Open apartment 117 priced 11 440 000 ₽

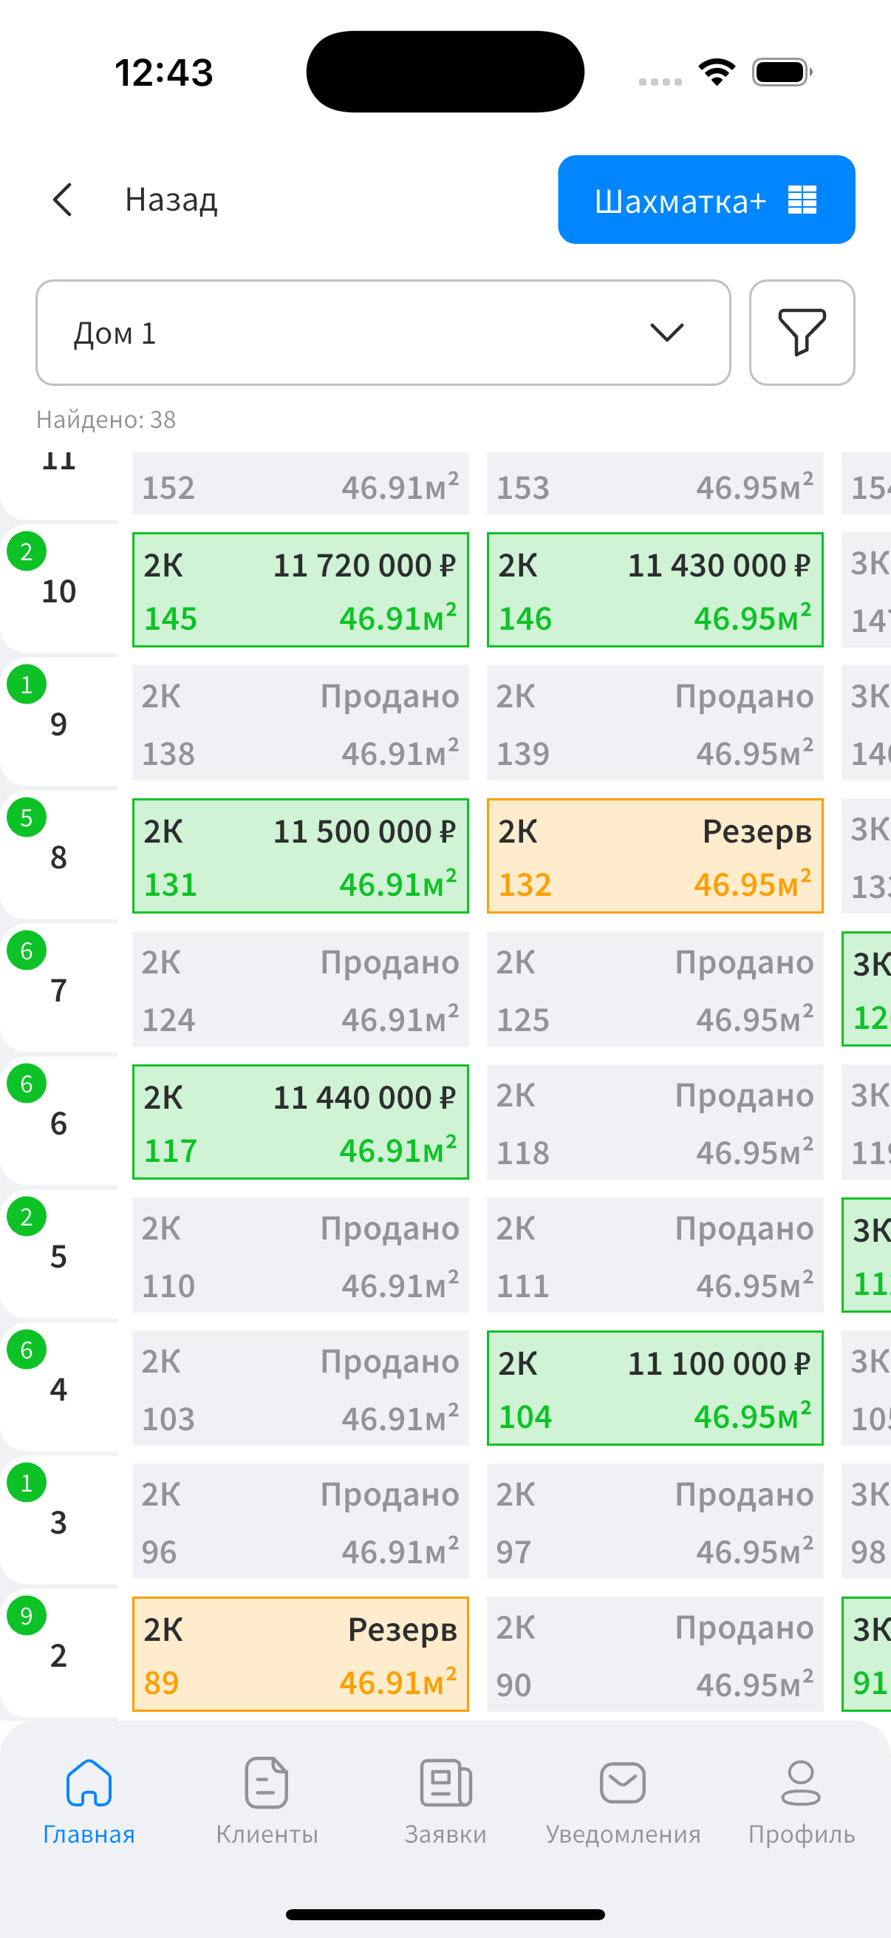(300, 1123)
